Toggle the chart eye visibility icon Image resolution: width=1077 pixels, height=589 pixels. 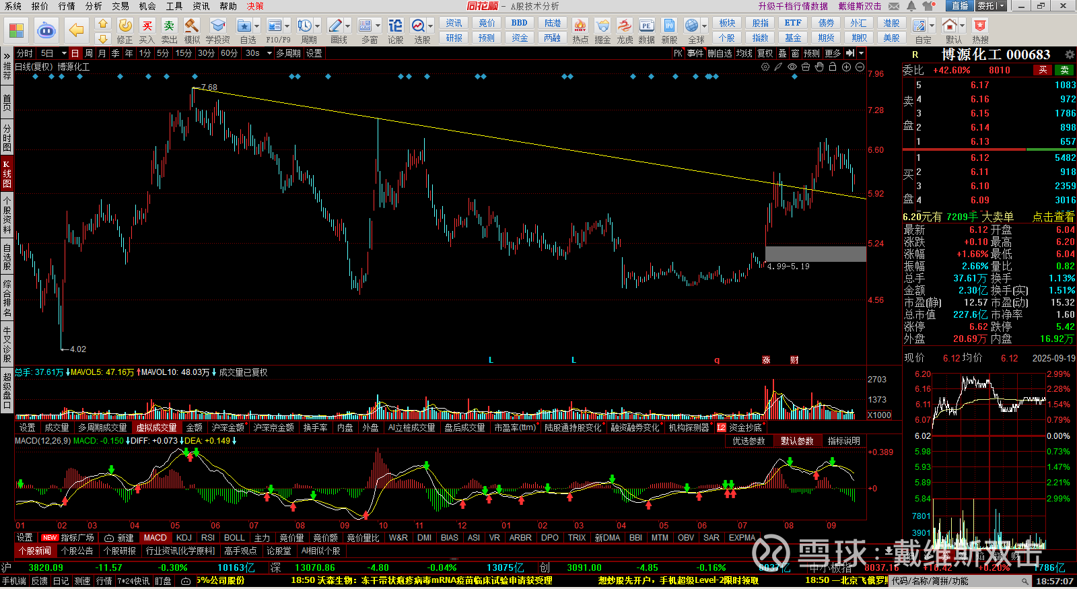coord(792,67)
